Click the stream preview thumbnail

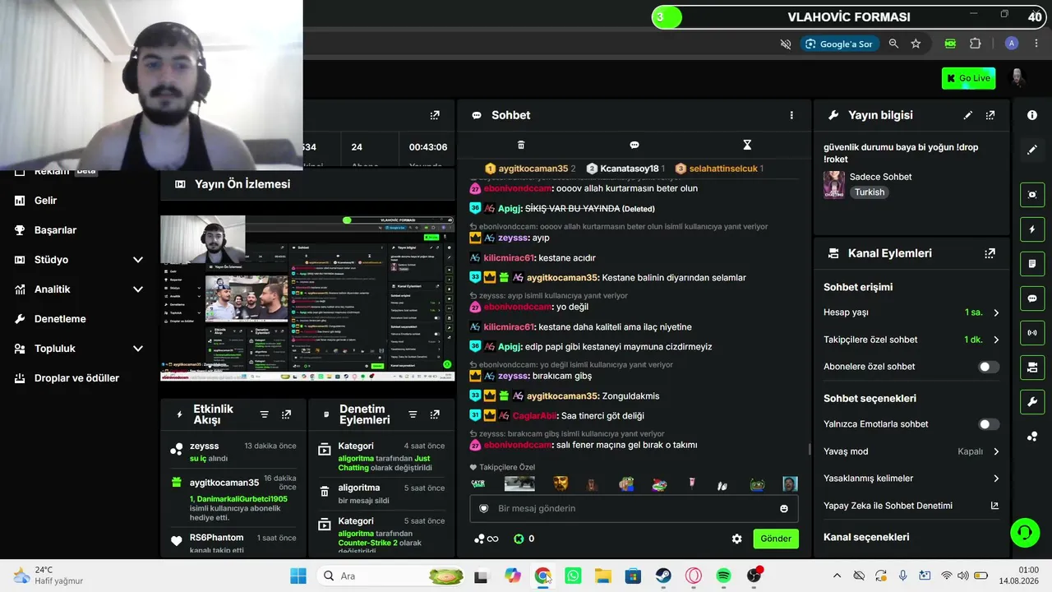coord(307,298)
